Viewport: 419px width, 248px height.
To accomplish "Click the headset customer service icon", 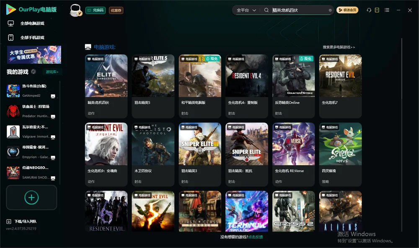I will [369, 10].
